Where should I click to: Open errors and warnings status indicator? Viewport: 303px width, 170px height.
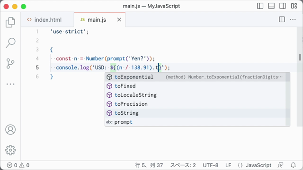pyautogui.click(x=18, y=165)
